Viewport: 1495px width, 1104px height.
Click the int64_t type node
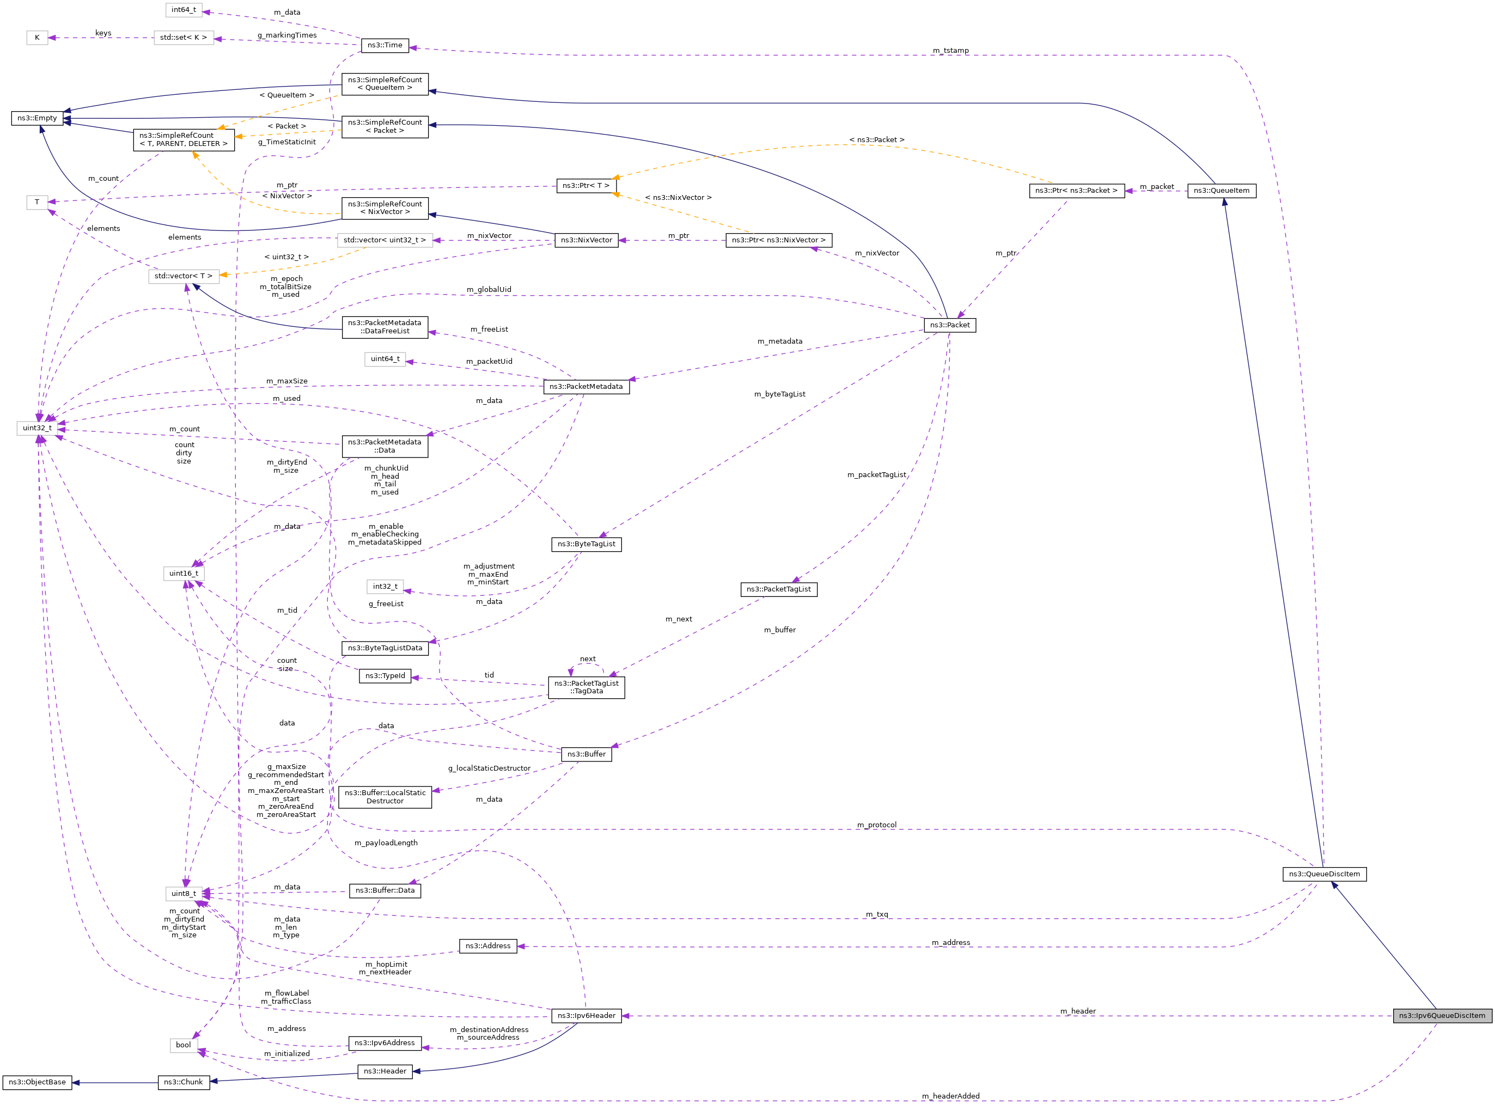(183, 10)
